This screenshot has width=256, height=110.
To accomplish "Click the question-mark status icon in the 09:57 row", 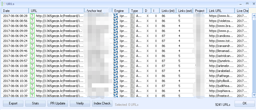I will (32, 61).
